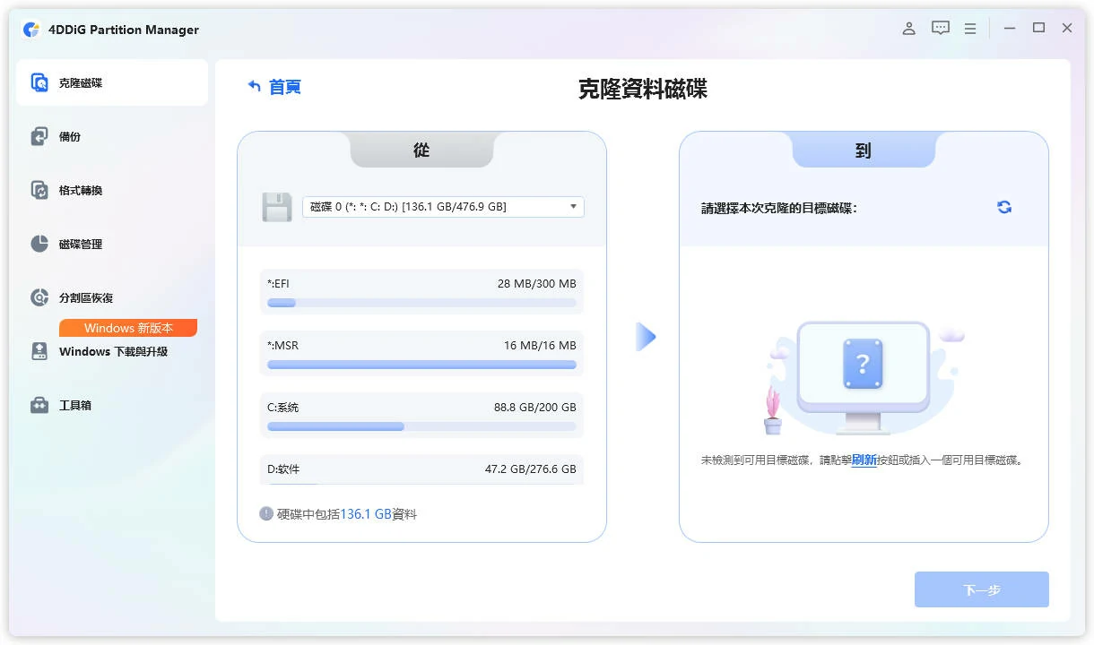Click the C:系统 partition usage bar

pos(421,426)
